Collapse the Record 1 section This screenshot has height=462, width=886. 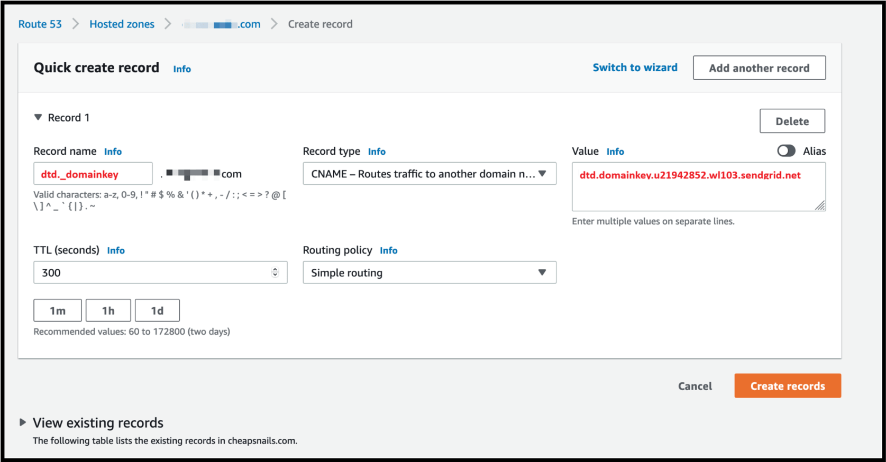tap(38, 117)
